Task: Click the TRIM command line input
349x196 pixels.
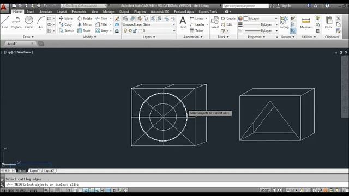Action: [x=176, y=185]
